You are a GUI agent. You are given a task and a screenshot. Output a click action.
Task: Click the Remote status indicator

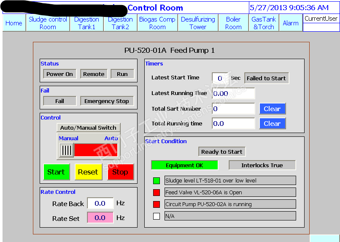[x=94, y=74]
